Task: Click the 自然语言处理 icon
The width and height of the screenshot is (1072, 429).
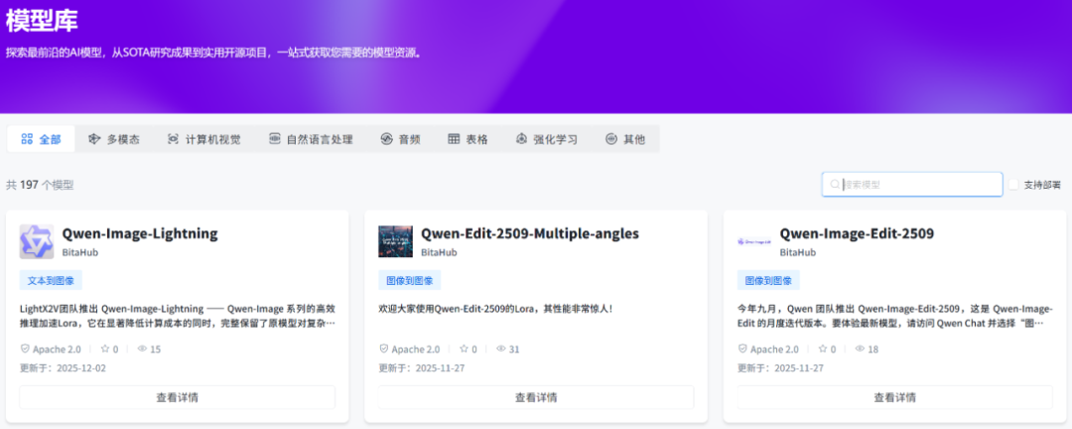Action: click(x=275, y=140)
